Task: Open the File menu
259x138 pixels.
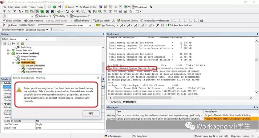Action: pos(5,7)
